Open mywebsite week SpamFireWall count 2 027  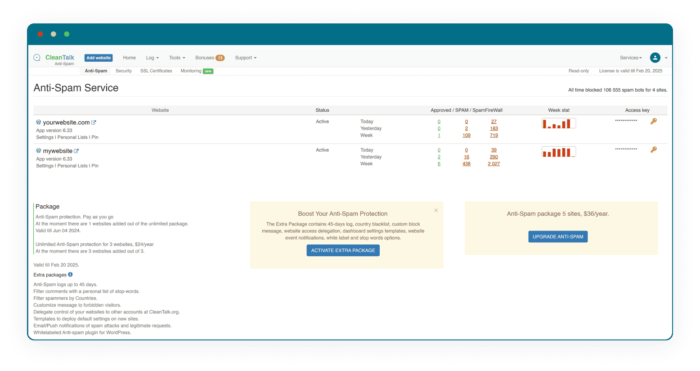494,164
